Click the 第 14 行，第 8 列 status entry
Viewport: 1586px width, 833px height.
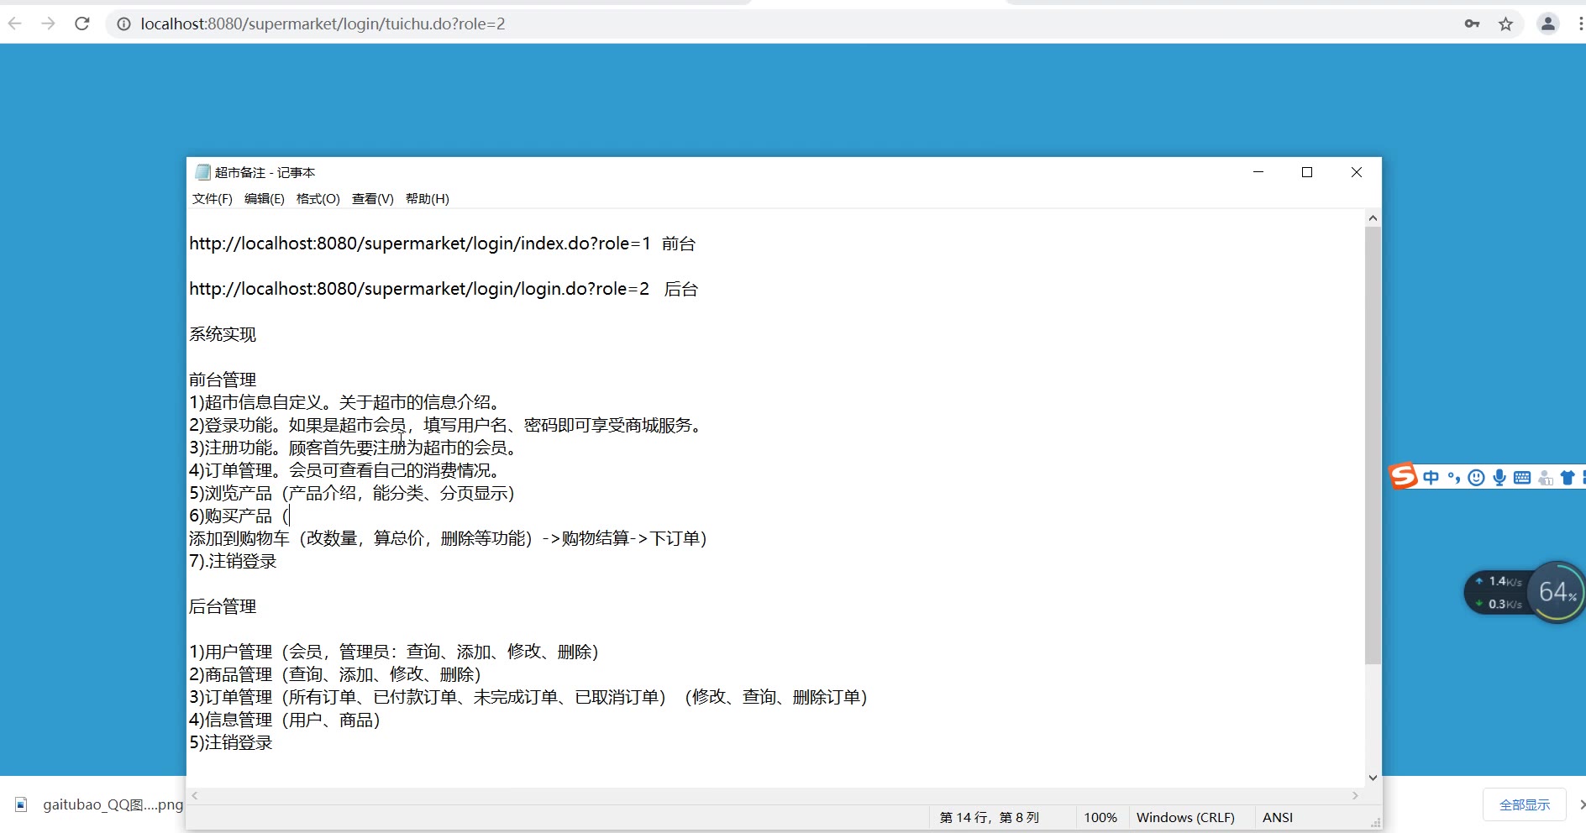coord(990,818)
